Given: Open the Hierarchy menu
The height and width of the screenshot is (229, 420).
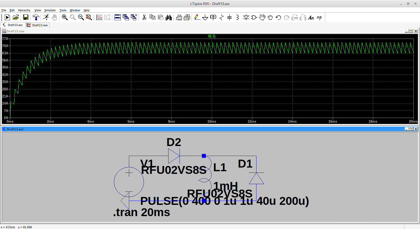Looking at the screenshot, I should point(24,10).
